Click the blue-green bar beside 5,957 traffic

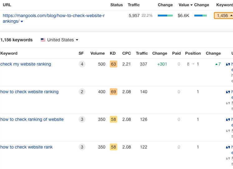click(165, 16)
